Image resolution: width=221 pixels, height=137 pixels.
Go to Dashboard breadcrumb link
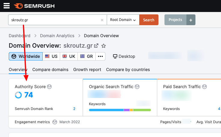point(20,36)
